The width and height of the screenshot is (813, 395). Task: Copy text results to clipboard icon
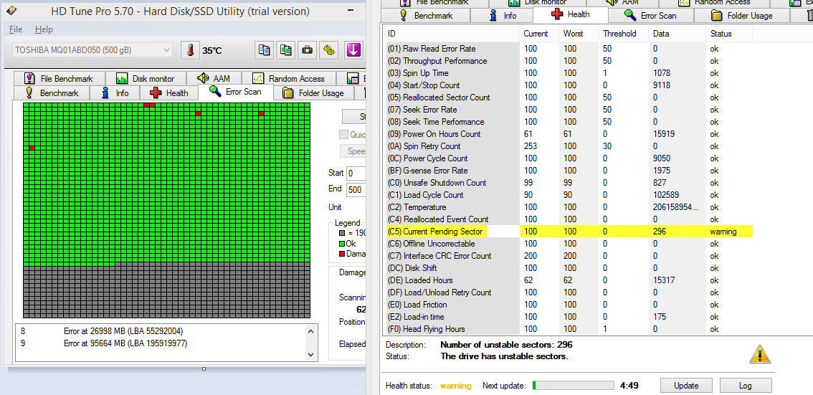click(x=265, y=50)
